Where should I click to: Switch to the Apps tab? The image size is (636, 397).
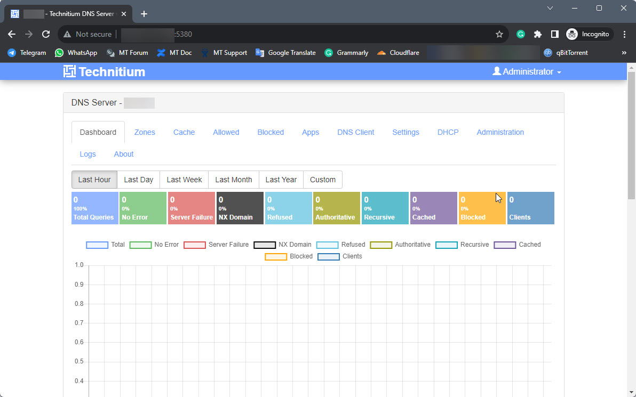(311, 133)
